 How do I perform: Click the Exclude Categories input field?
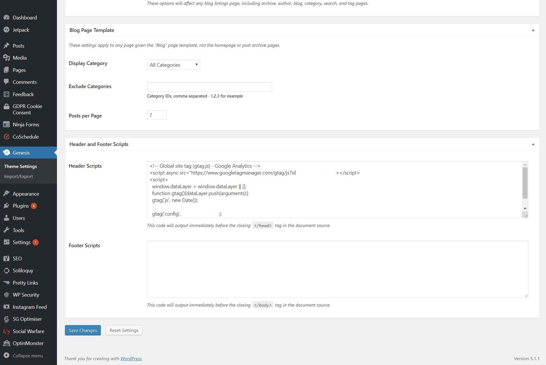tap(209, 87)
